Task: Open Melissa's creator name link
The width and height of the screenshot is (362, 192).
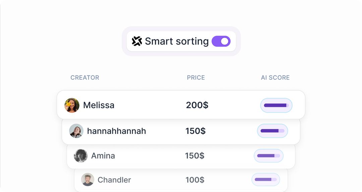Action: point(99,105)
